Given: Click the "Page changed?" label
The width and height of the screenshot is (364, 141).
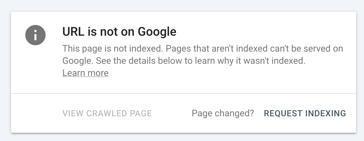Looking at the screenshot, I should (x=223, y=114).
